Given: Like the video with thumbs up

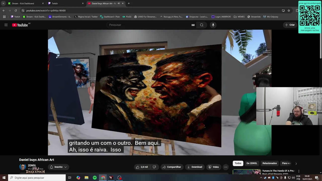Looking at the screenshot, I should point(142,167).
